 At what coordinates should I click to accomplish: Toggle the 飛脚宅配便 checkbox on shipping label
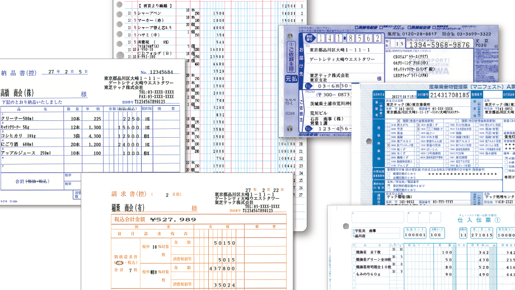coord(357,26)
